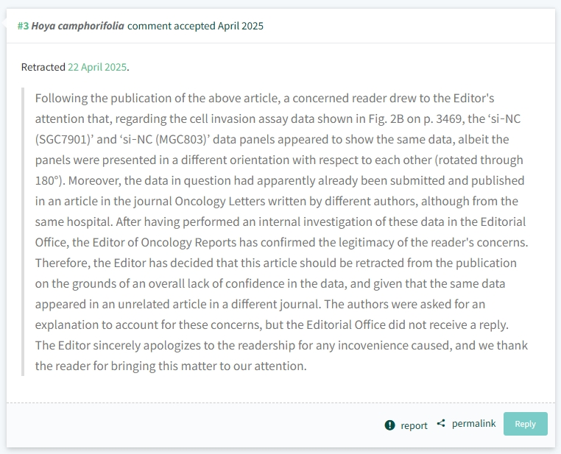Click the comment pointer arrow beside #3

pos(4,24)
